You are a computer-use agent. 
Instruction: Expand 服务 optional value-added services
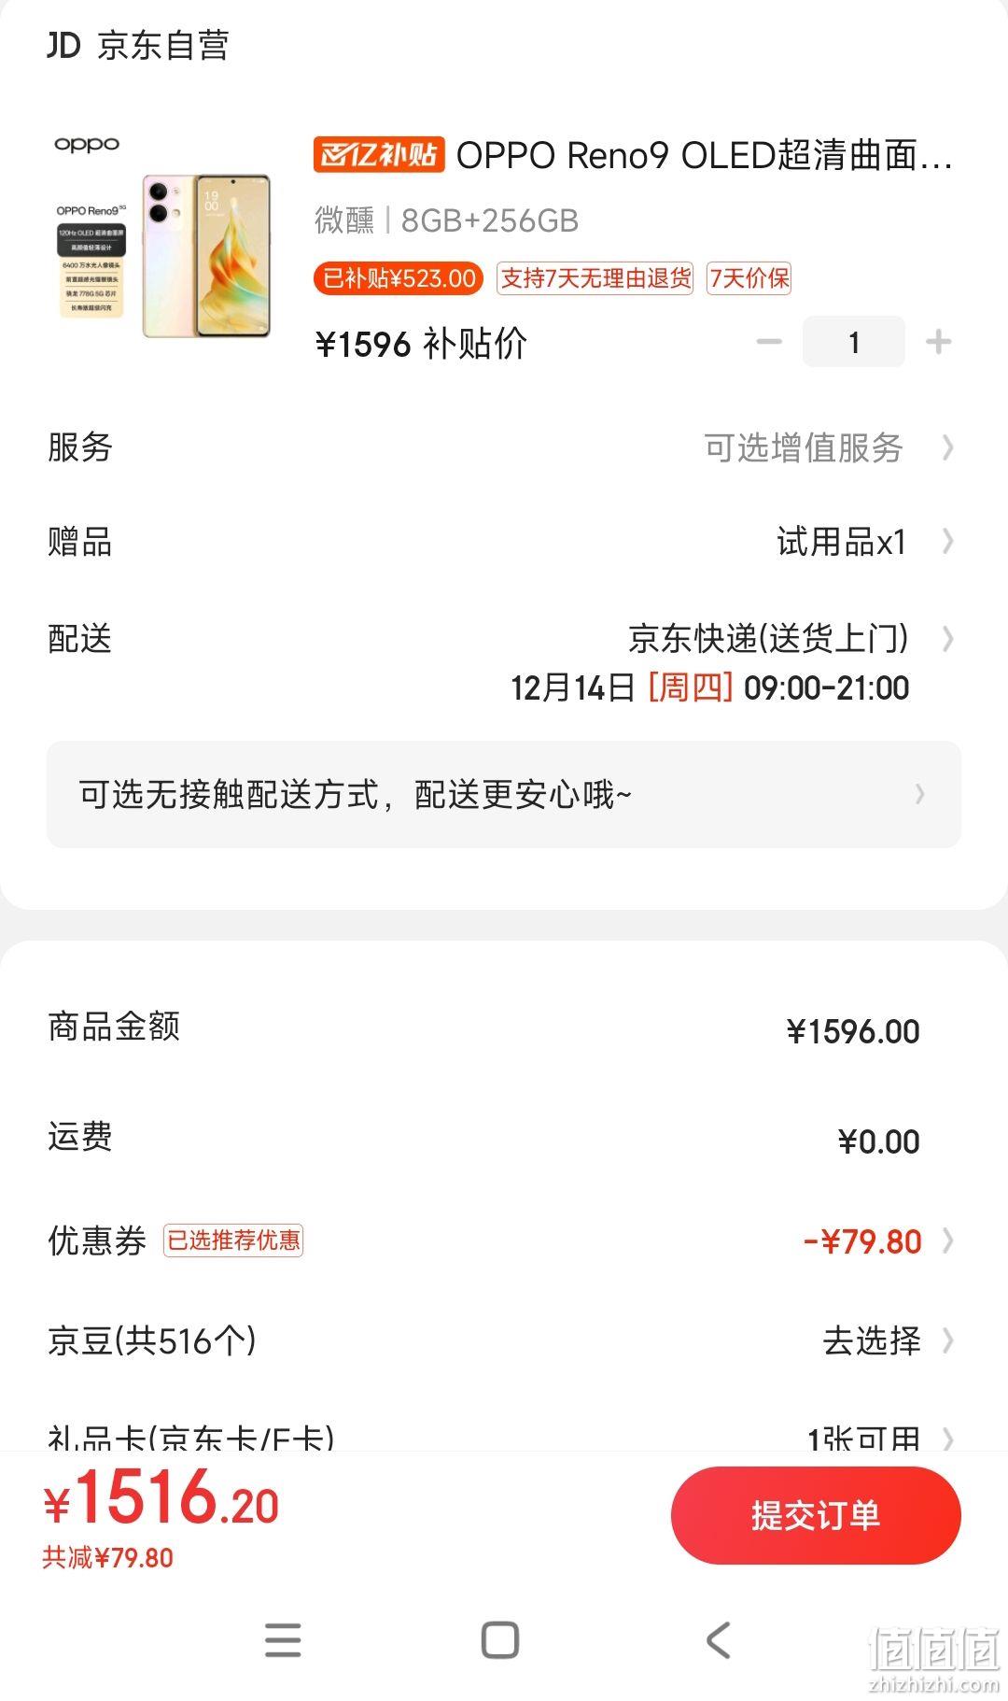(x=504, y=447)
